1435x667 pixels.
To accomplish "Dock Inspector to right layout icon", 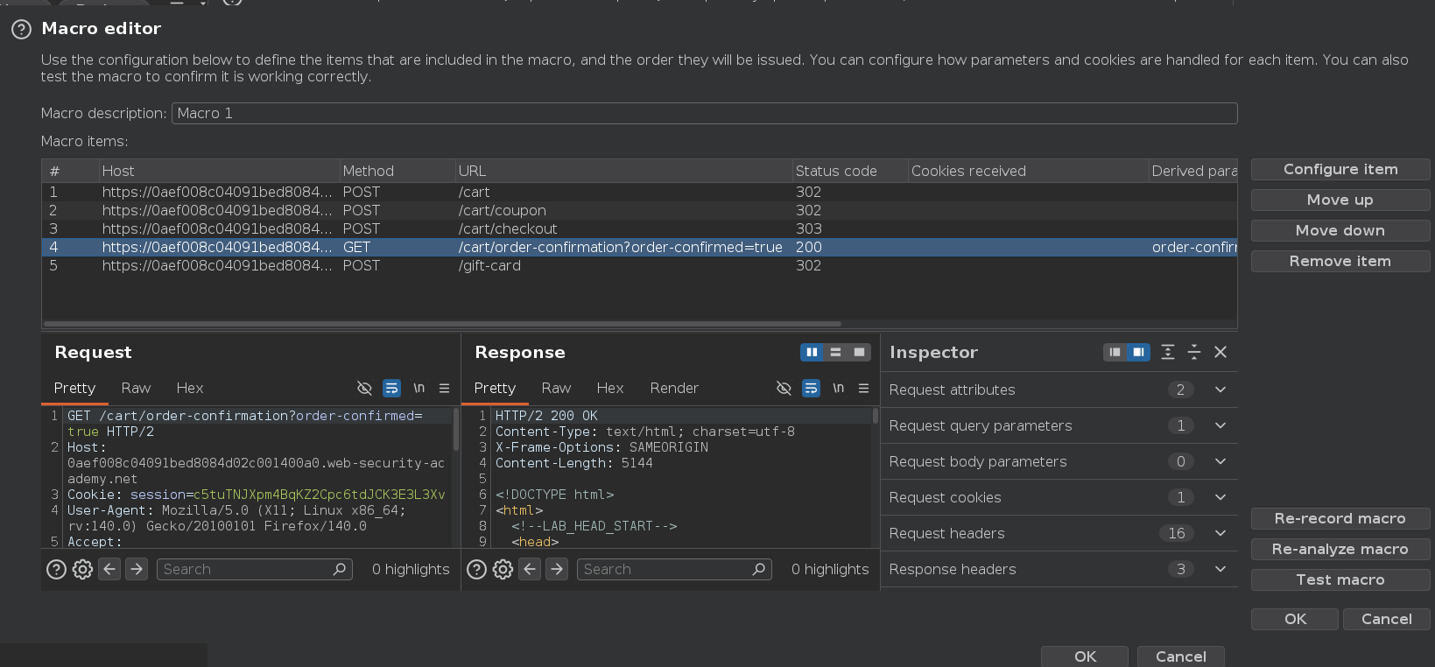I will coord(1137,352).
